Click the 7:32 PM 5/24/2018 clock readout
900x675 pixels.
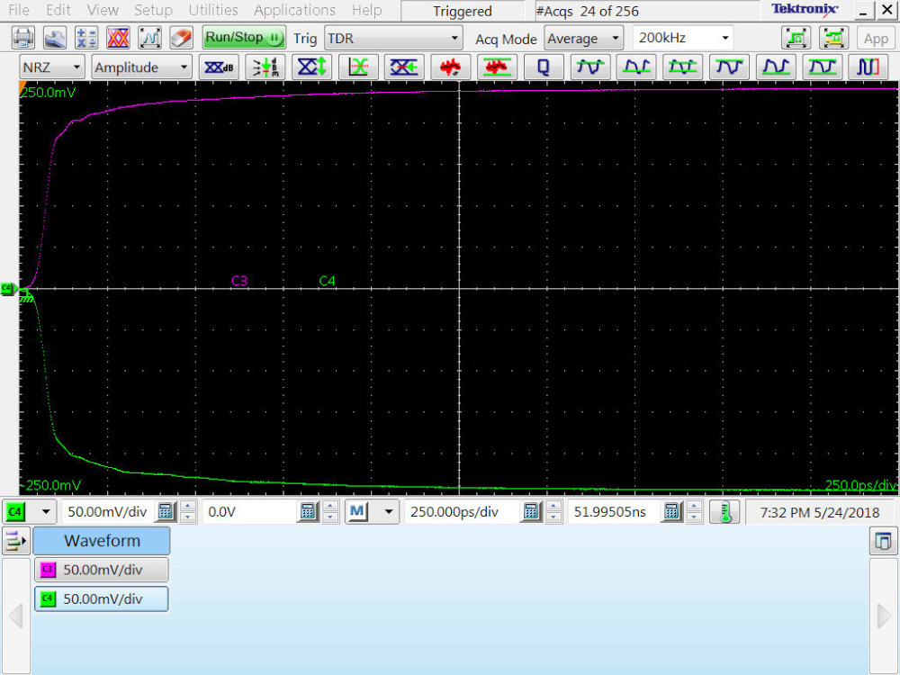820,512
